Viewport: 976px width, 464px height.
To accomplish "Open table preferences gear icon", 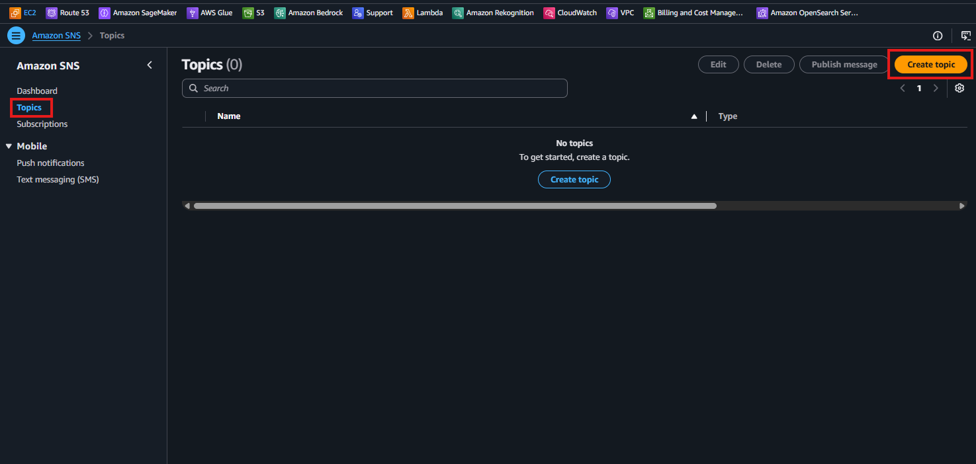I will (959, 88).
